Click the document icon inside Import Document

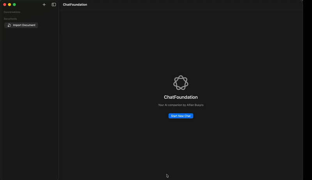click(9, 25)
